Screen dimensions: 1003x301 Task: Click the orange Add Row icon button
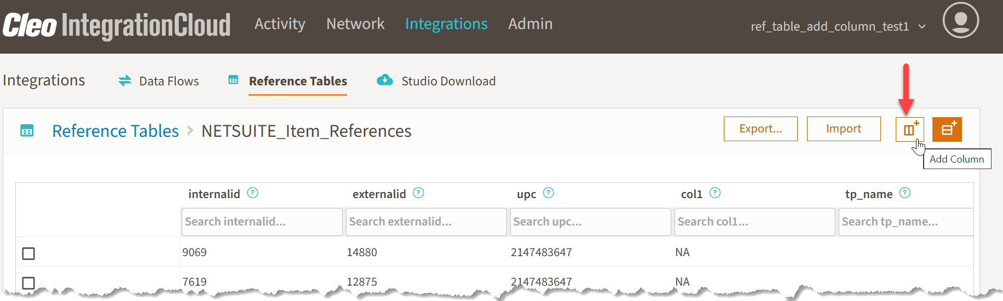[947, 130]
